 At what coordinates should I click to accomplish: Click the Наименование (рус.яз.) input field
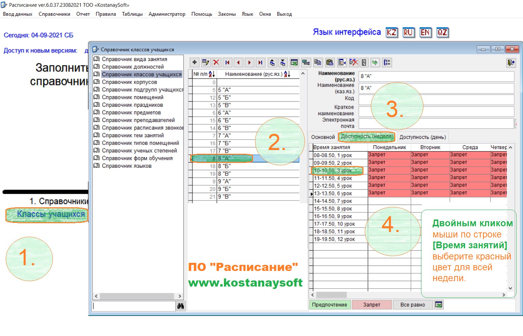(436, 76)
